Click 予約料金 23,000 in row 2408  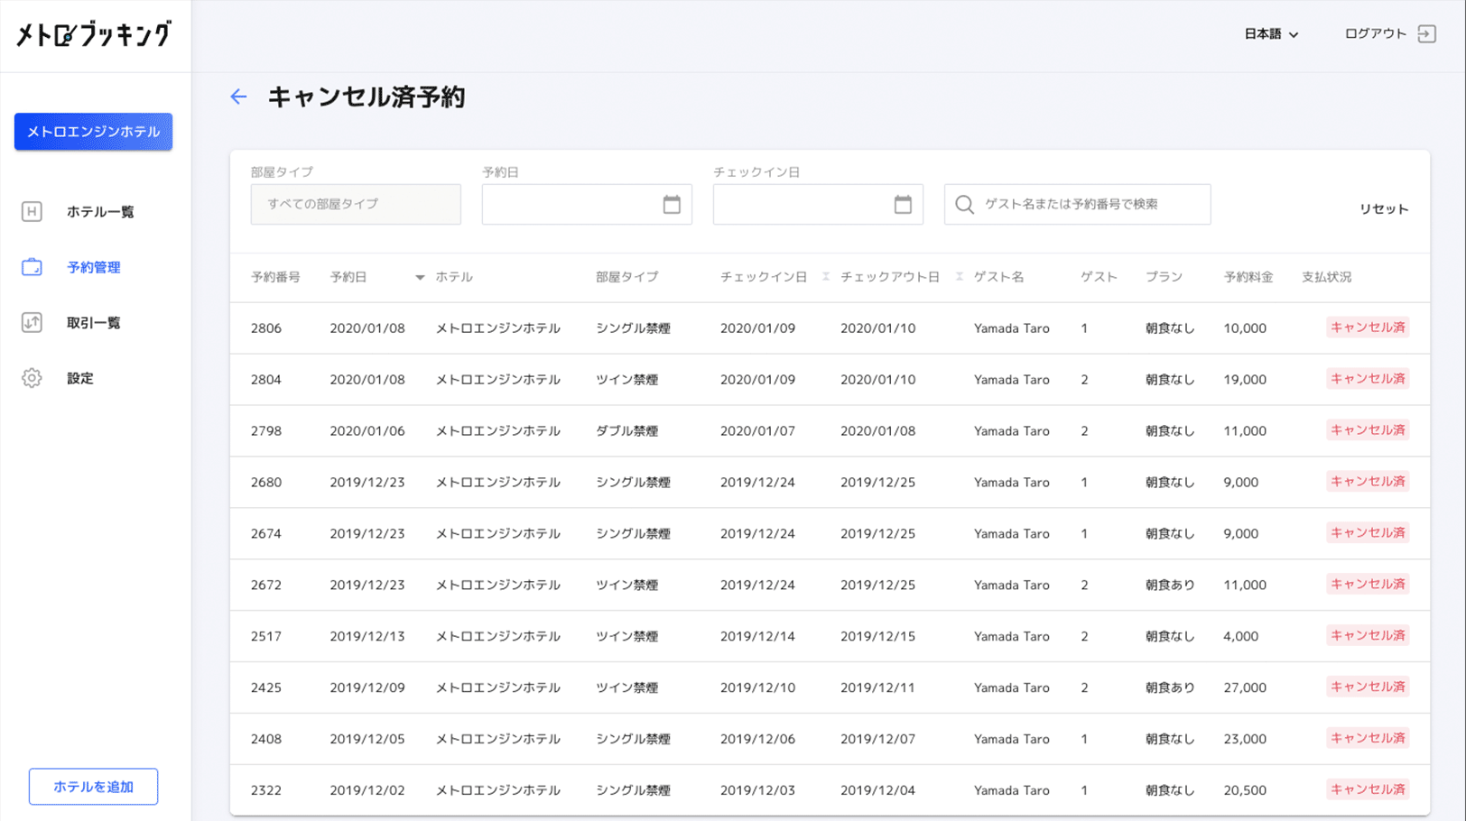coord(1245,740)
